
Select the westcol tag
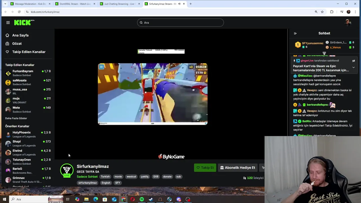(131, 176)
